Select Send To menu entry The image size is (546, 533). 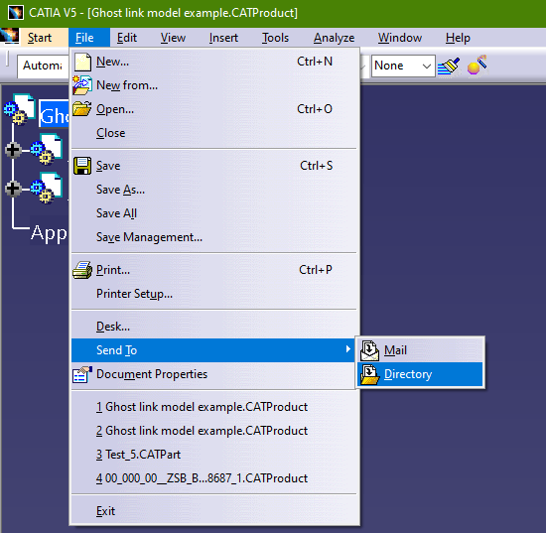click(213, 350)
